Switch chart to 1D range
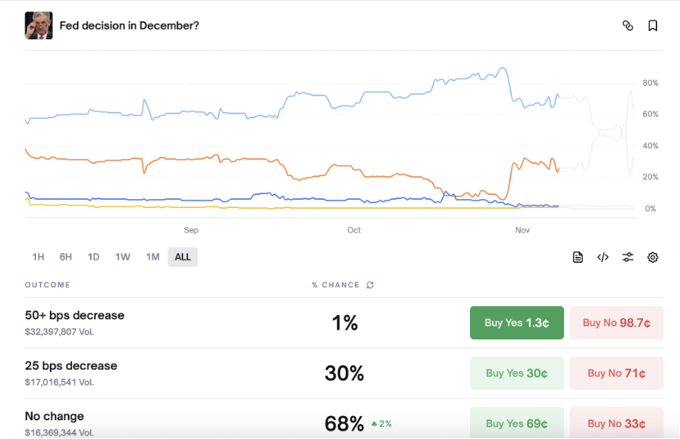This screenshot has width=680, height=439. tap(94, 257)
